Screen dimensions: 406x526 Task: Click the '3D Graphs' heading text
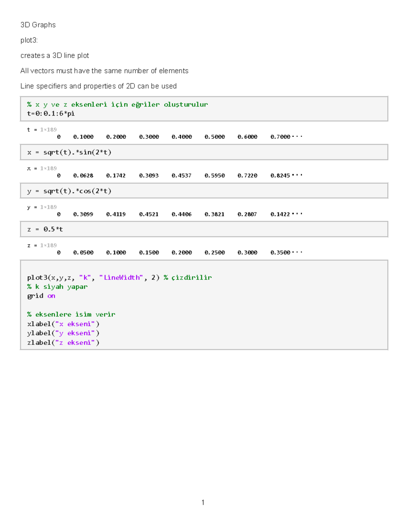click(38, 25)
